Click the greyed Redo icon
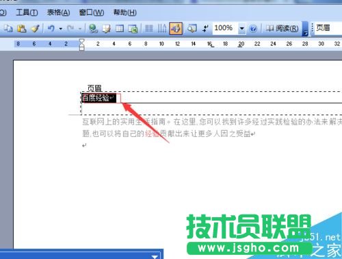The image size is (342, 259). coord(70,29)
